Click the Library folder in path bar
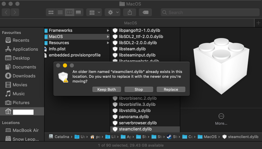 click(x=110, y=137)
